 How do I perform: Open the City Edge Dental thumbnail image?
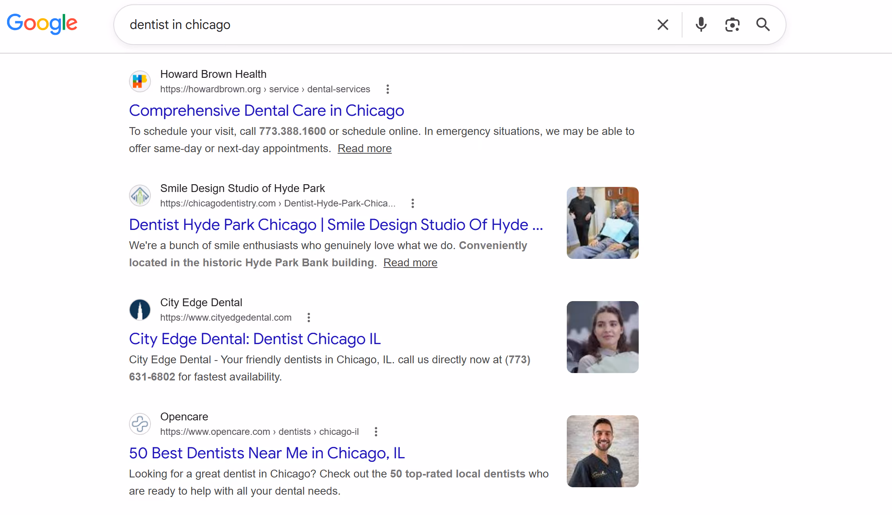[603, 337]
